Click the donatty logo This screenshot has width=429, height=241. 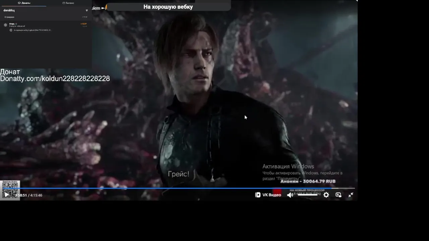[x=9, y=10]
